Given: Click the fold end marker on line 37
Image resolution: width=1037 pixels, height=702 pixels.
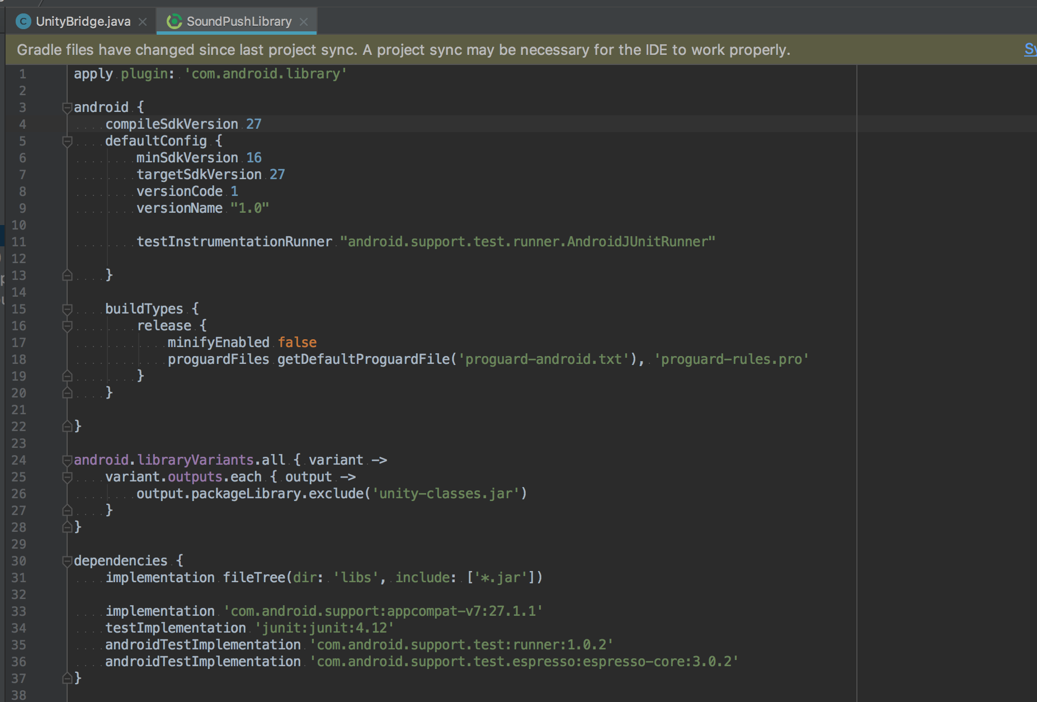Looking at the screenshot, I should [x=67, y=678].
